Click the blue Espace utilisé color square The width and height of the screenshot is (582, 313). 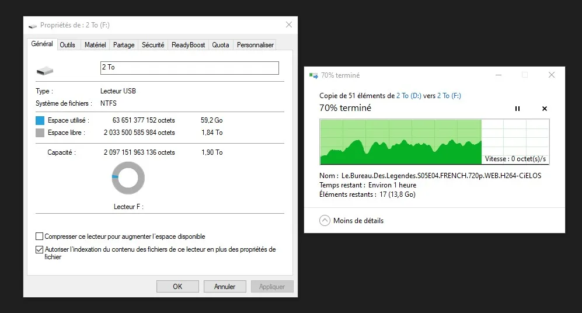click(40, 120)
